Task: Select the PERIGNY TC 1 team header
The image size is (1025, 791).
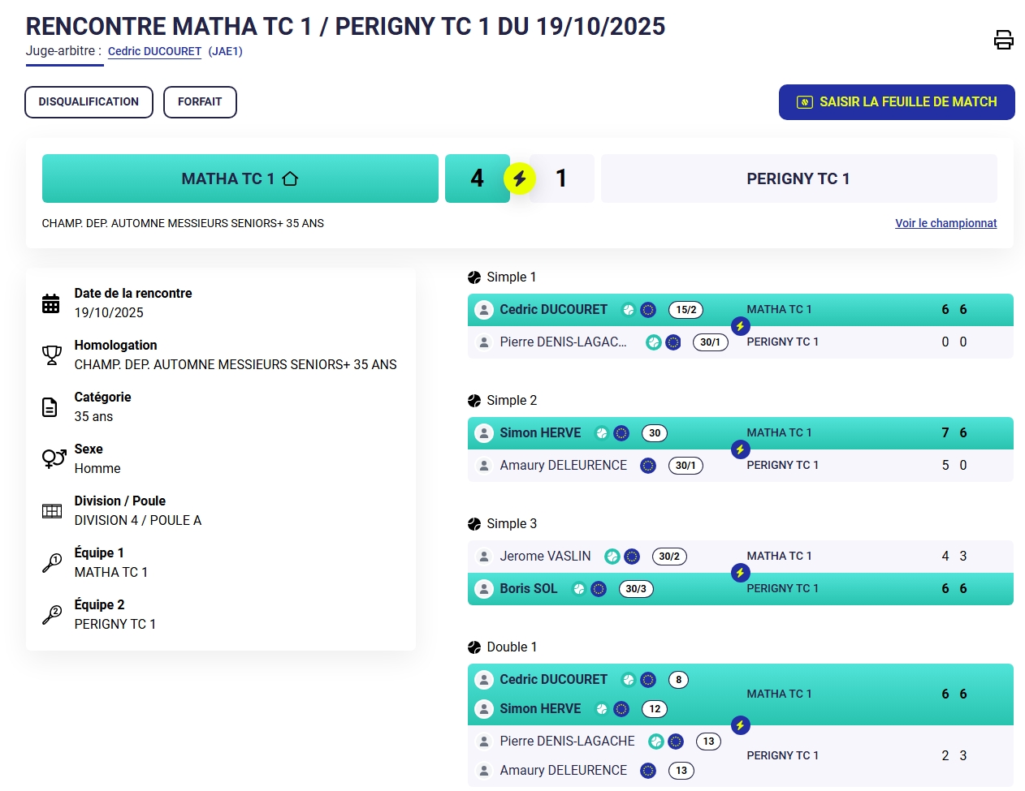Action: coord(798,178)
